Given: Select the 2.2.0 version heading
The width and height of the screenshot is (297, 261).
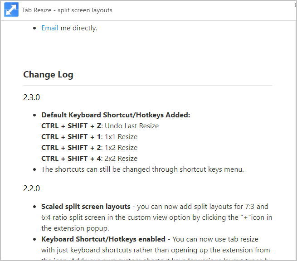Looking at the screenshot, I should pyautogui.click(x=32, y=188).
